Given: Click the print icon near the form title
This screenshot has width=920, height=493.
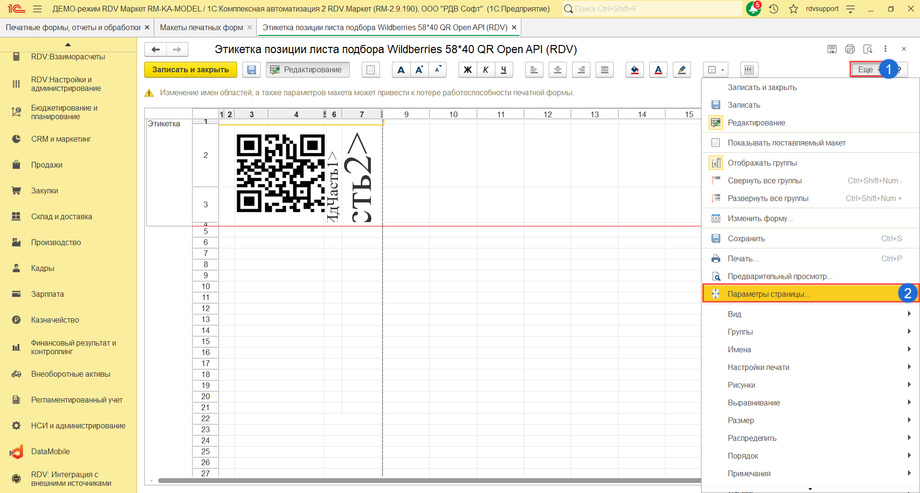Looking at the screenshot, I should point(850,49).
